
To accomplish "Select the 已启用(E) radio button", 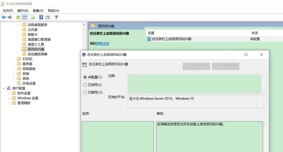I will click(85, 85).
